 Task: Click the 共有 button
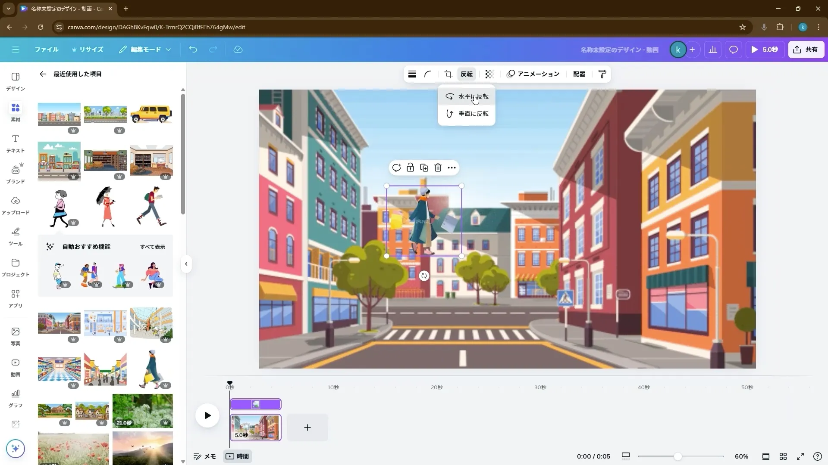pyautogui.click(x=806, y=49)
